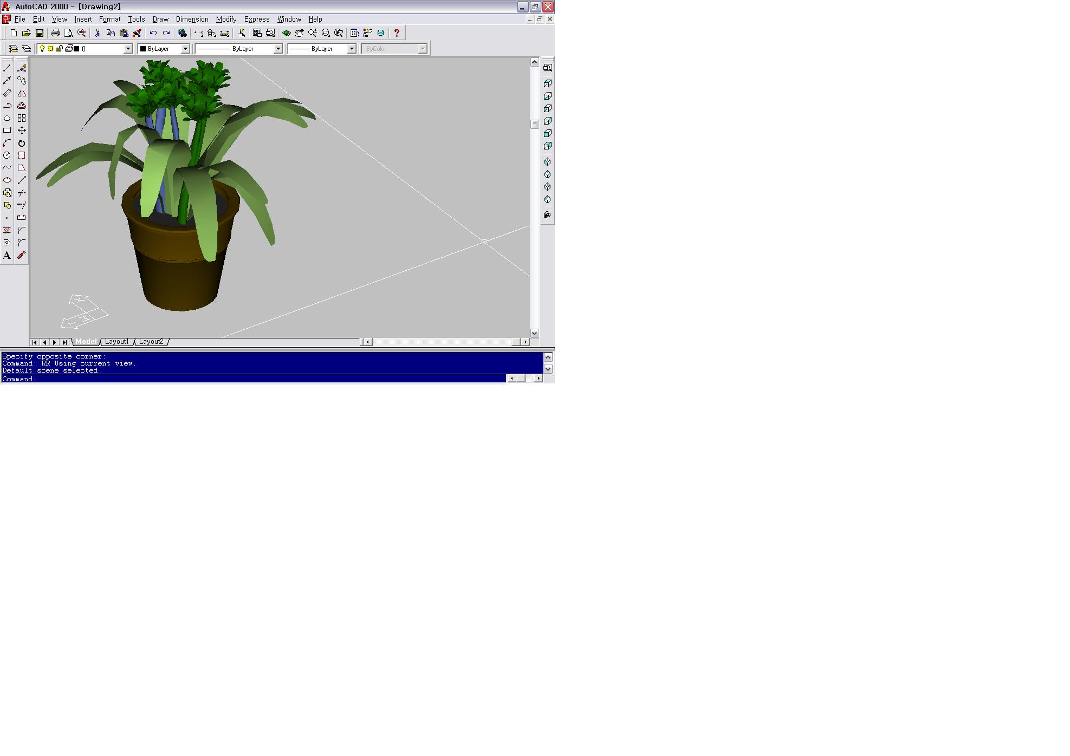Screen dimensions: 1070x756
Task: Open the Layers manager icon
Action: pyautogui.click(x=27, y=49)
